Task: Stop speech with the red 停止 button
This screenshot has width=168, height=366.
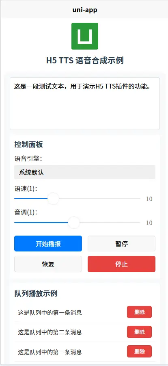Action: pyautogui.click(x=121, y=264)
